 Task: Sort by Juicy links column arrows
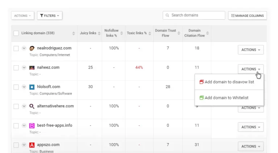point(99,33)
